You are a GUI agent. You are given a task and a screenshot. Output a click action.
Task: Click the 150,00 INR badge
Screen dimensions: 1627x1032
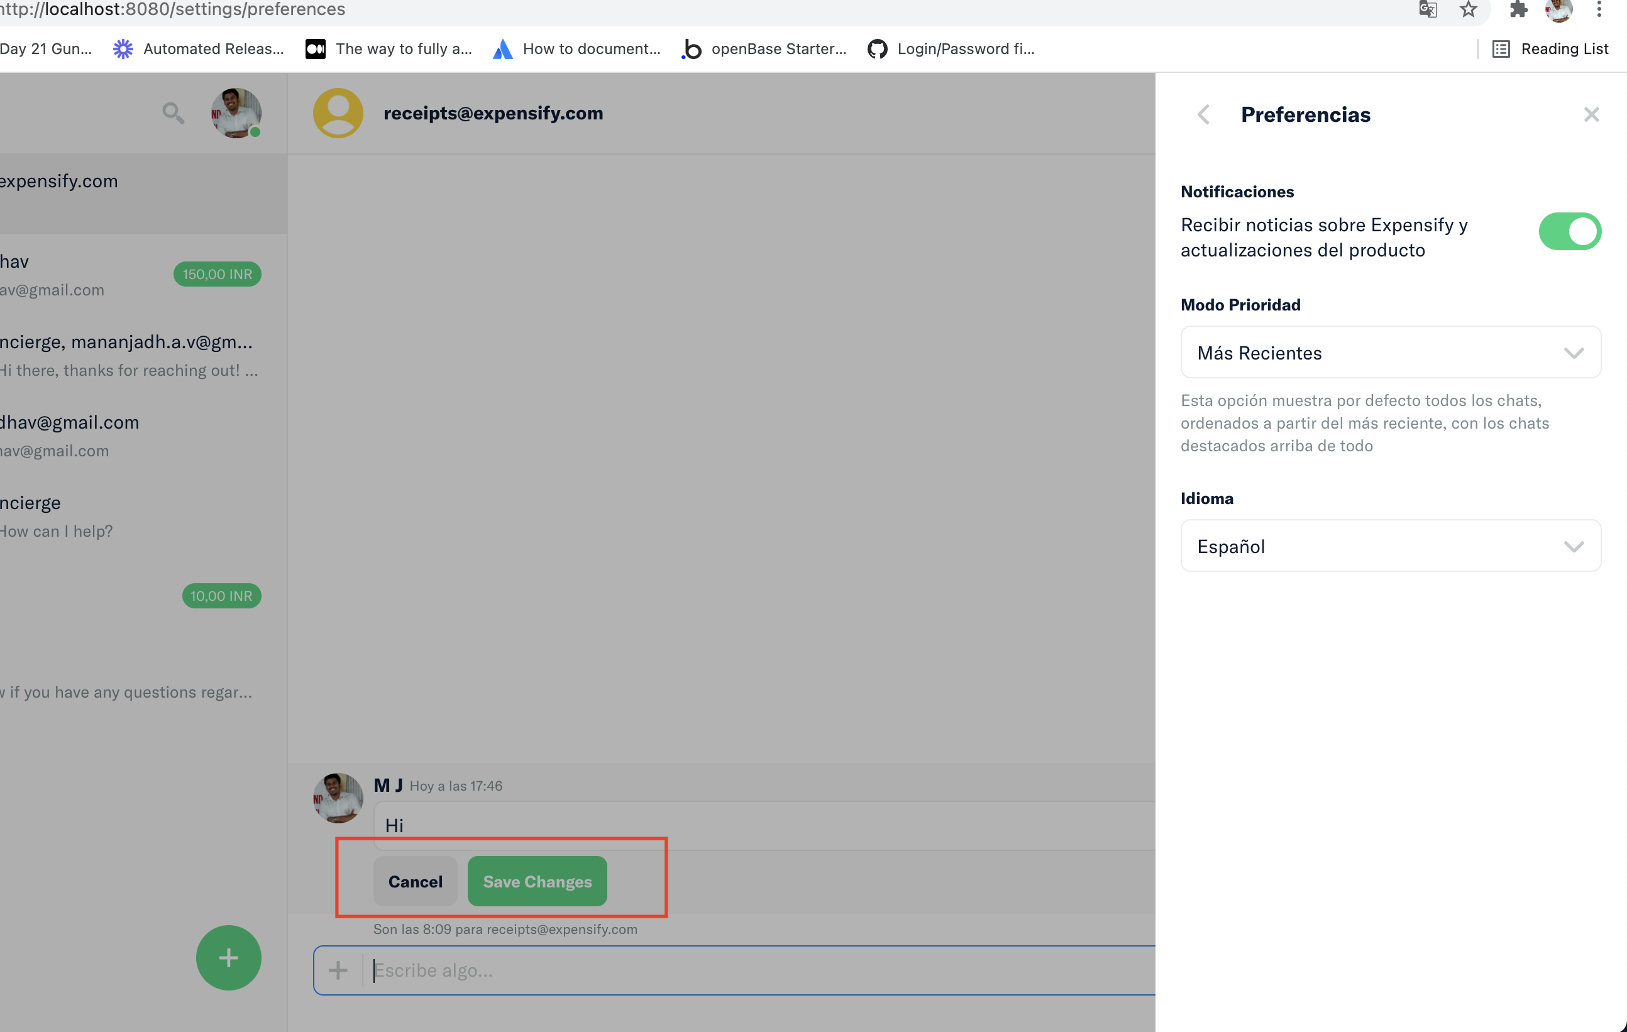217,273
